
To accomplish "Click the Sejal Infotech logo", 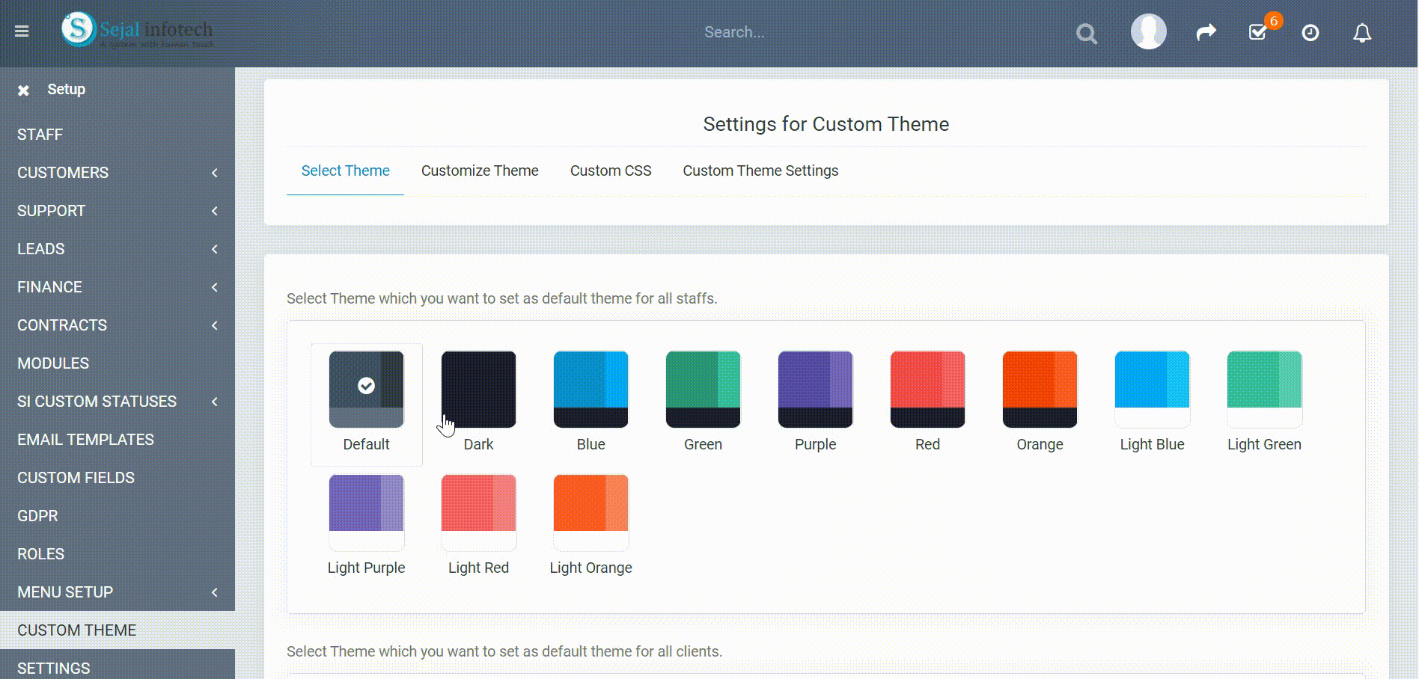I will [x=137, y=31].
